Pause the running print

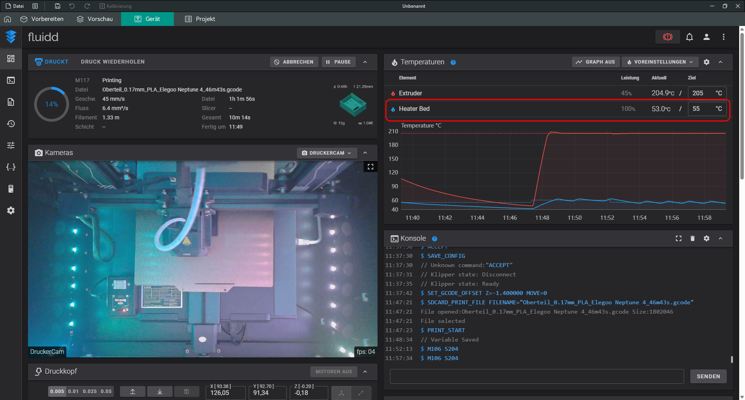pos(338,62)
